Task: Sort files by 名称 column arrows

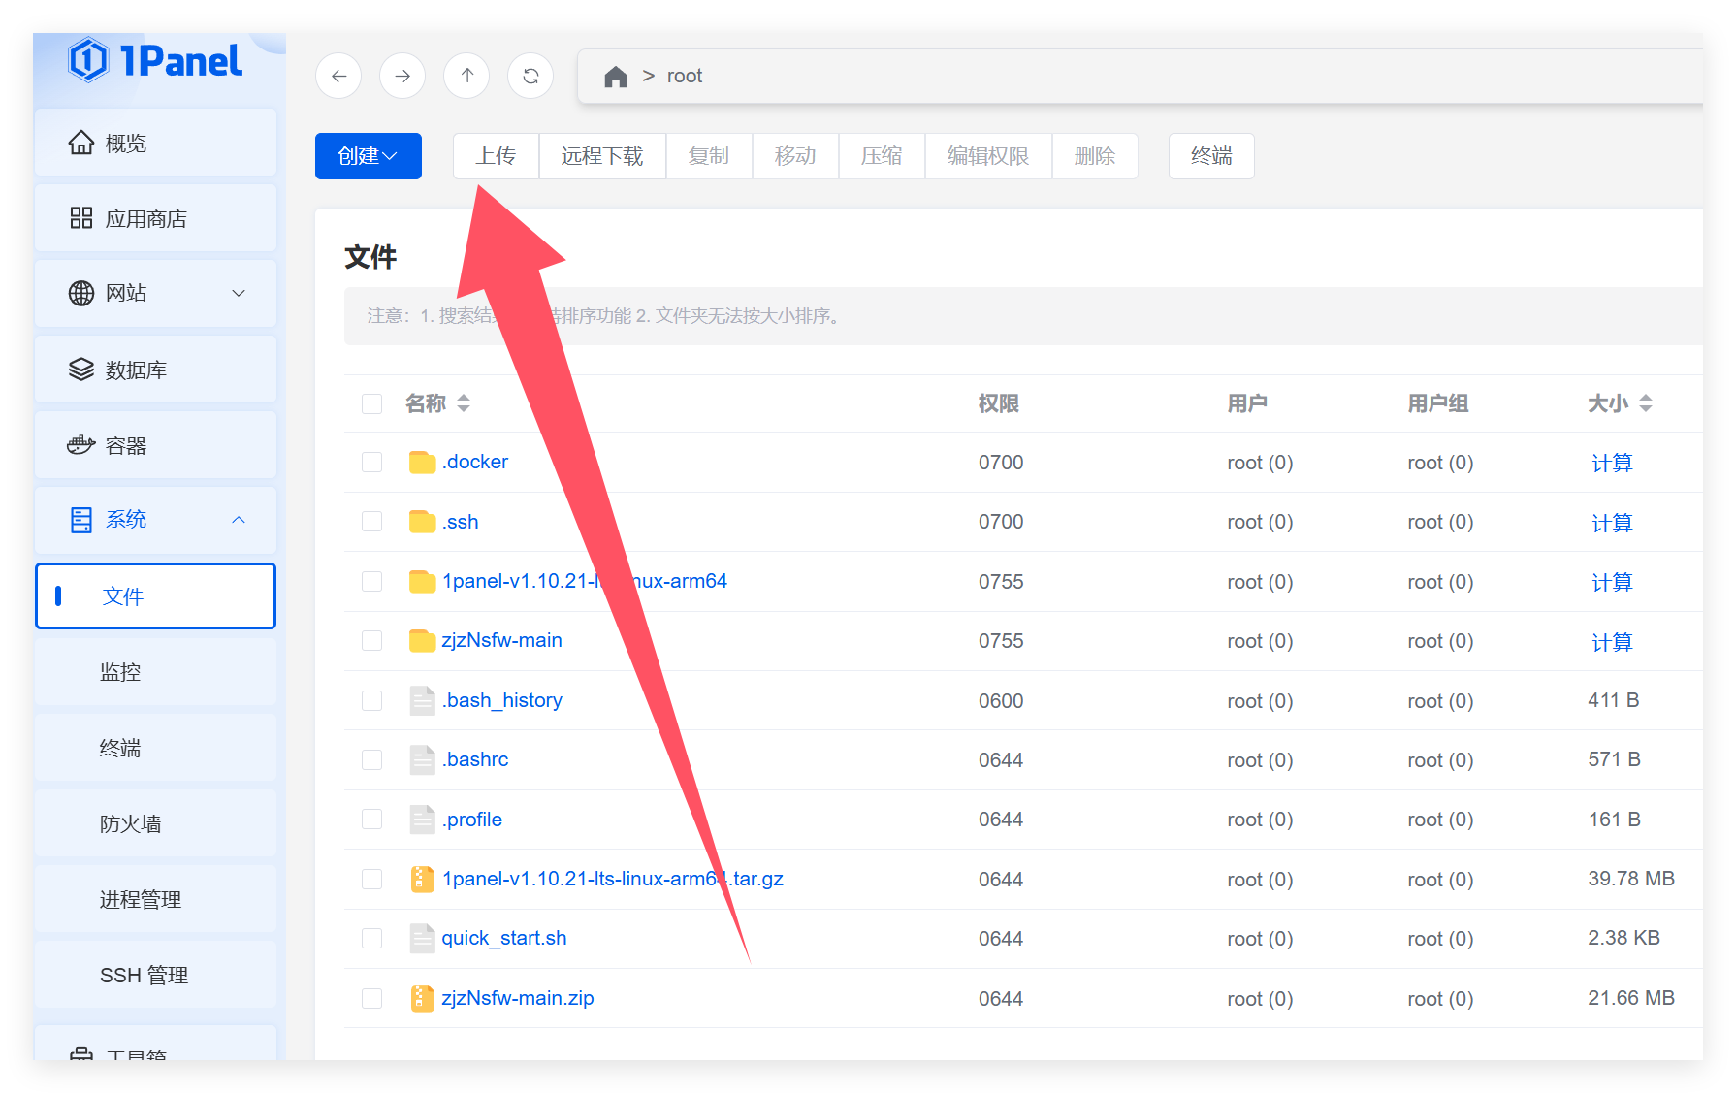Action: pyautogui.click(x=464, y=403)
